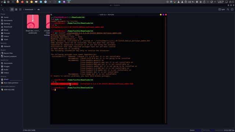Expand hidden system tray icons arrow
The height and width of the screenshot is (132, 235).
pos(215,2)
